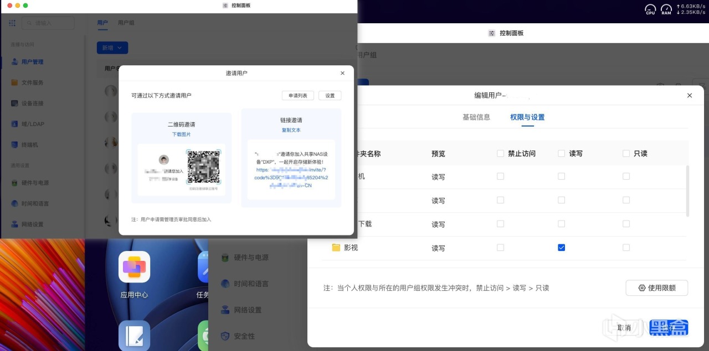Image resolution: width=709 pixels, height=351 pixels.
Task: Click the 影视 folder name
Action: pyautogui.click(x=351, y=248)
